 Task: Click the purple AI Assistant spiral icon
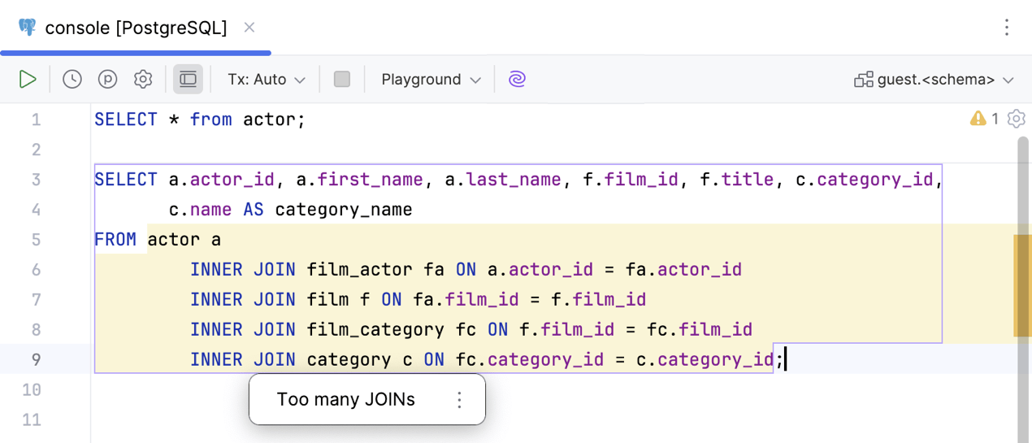pyautogui.click(x=517, y=79)
